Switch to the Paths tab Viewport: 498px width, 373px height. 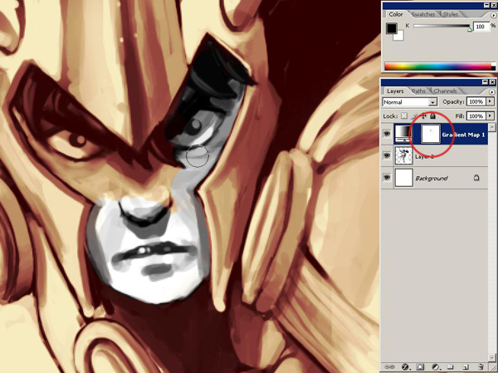[x=418, y=91]
